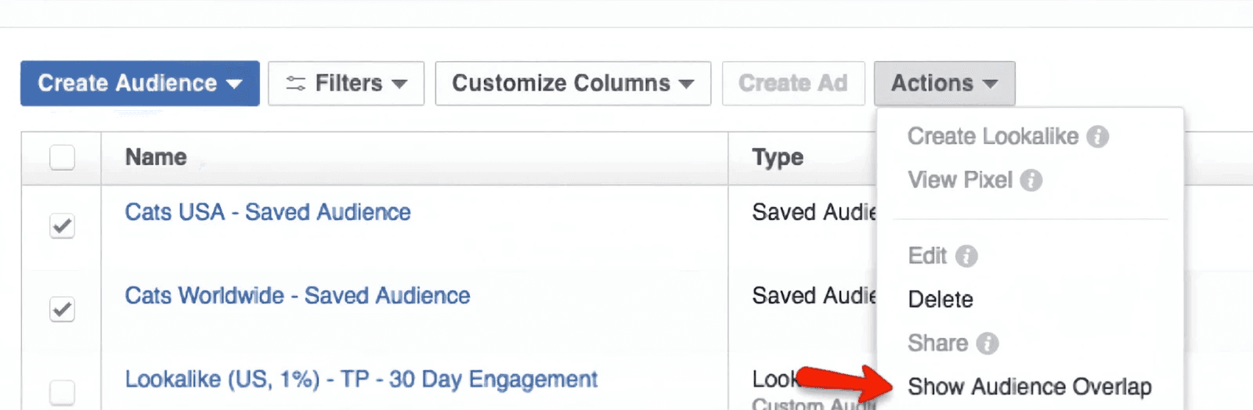Select Create Lookalike menu option
Screen dimensions: 1253x410
click(x=992, y=137)
